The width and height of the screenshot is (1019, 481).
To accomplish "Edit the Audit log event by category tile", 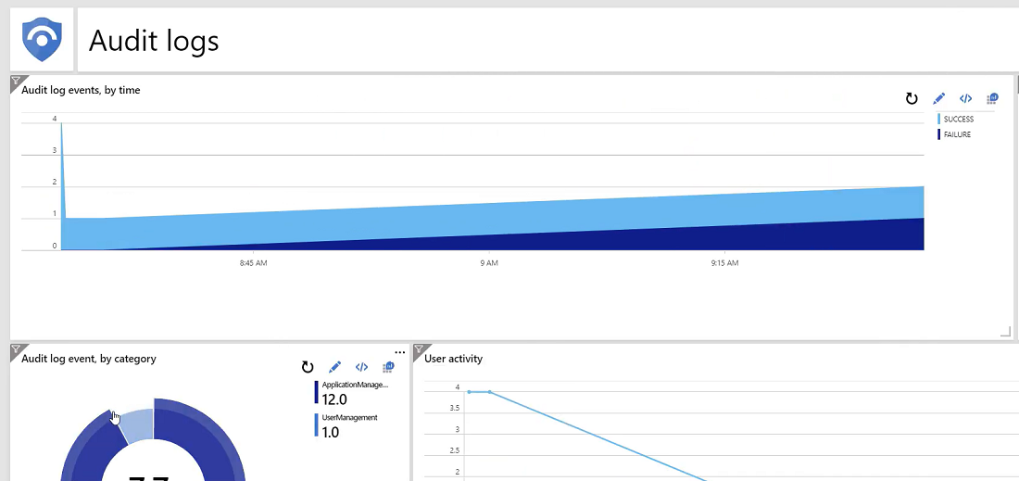I will click(334, 367).
